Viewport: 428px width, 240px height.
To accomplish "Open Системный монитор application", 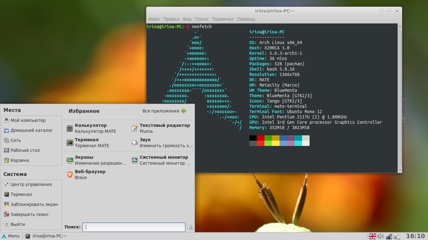I will [162, 160].
